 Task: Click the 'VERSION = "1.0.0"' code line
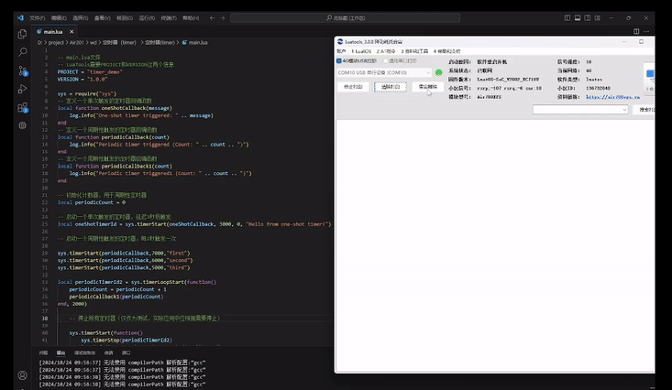83,80
